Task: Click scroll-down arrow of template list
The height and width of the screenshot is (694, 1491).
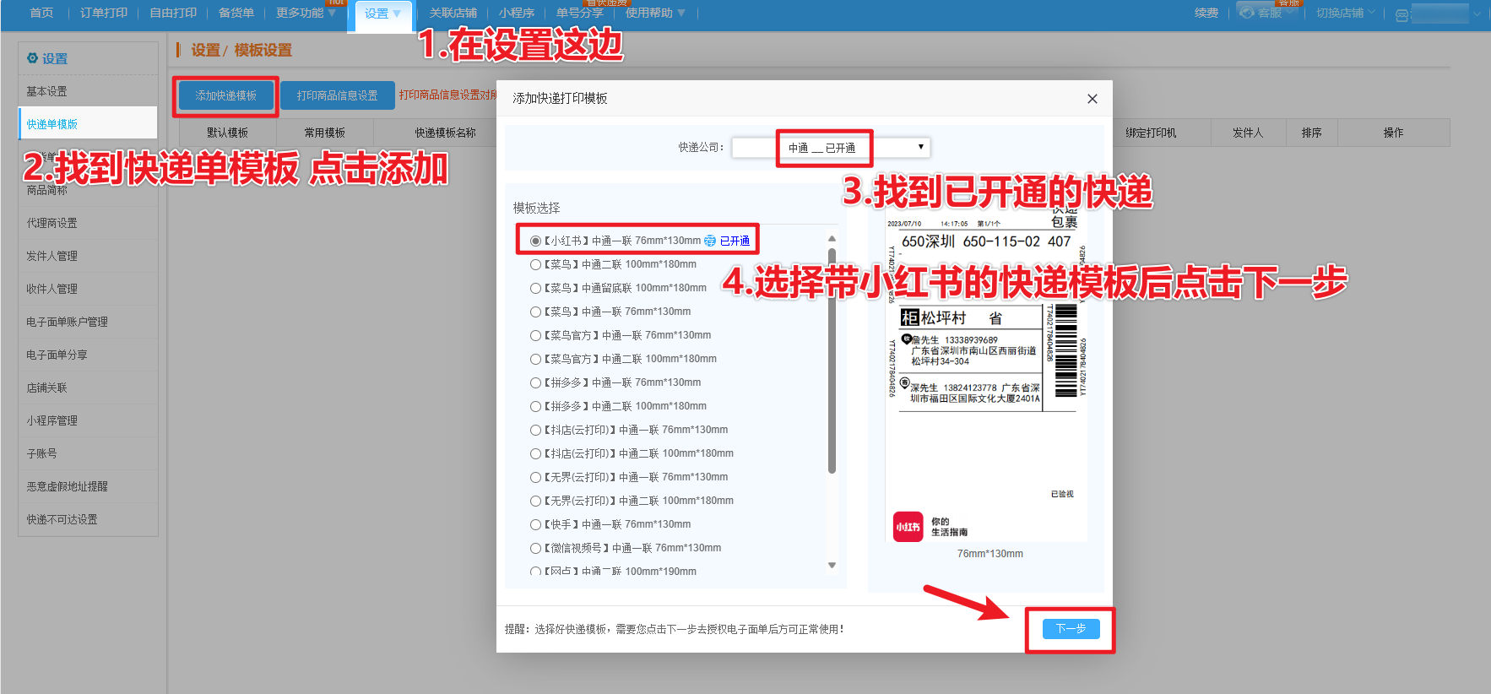Action: (x=832, y=565)
